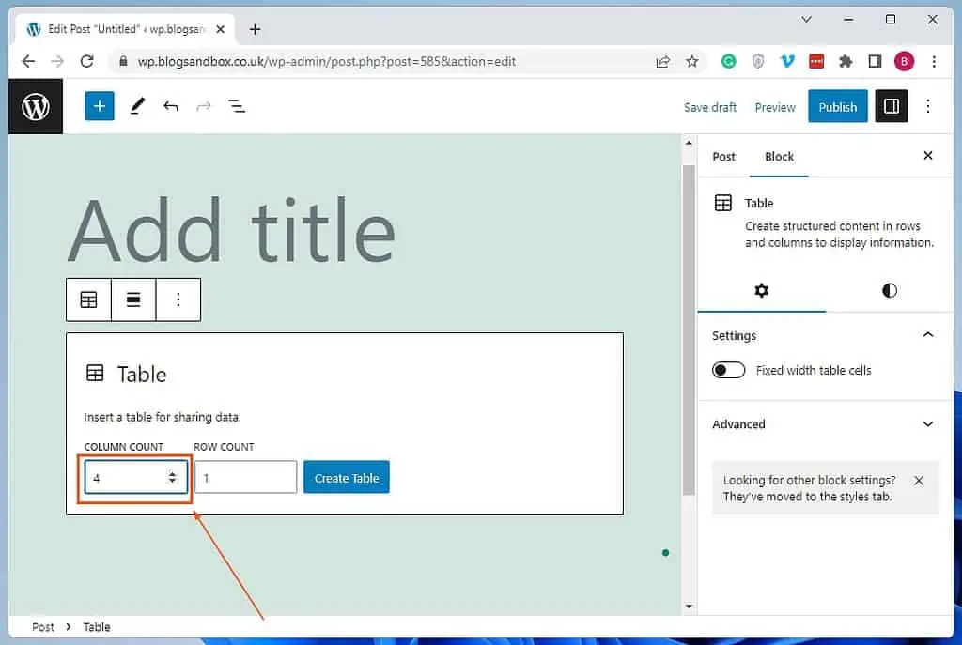Open the WordPress logo menu
Image resolution: width=962 pixels, height=645 pixels.
point(35,107)
